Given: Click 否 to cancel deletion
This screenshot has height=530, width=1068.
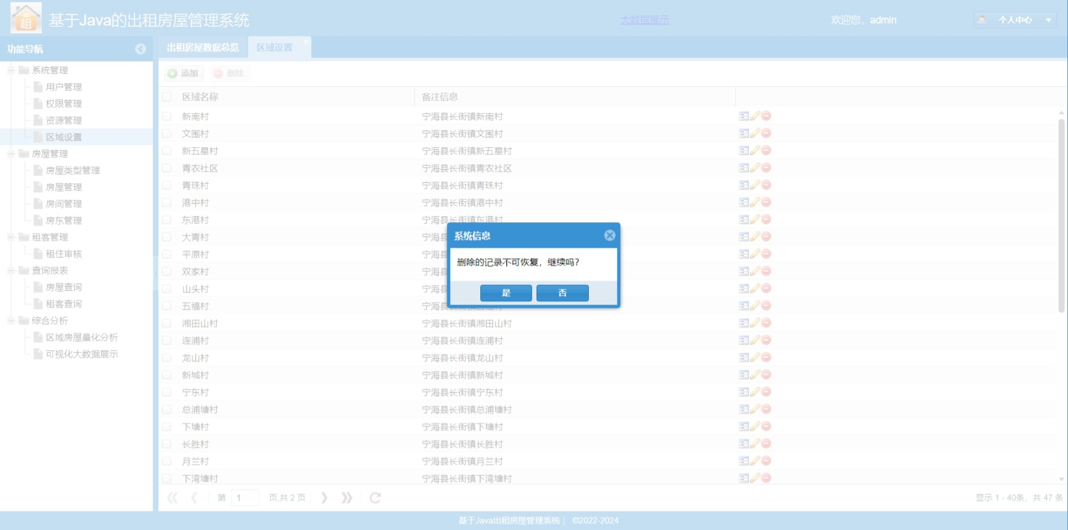Looking at the screenshot, I should 562,293.
